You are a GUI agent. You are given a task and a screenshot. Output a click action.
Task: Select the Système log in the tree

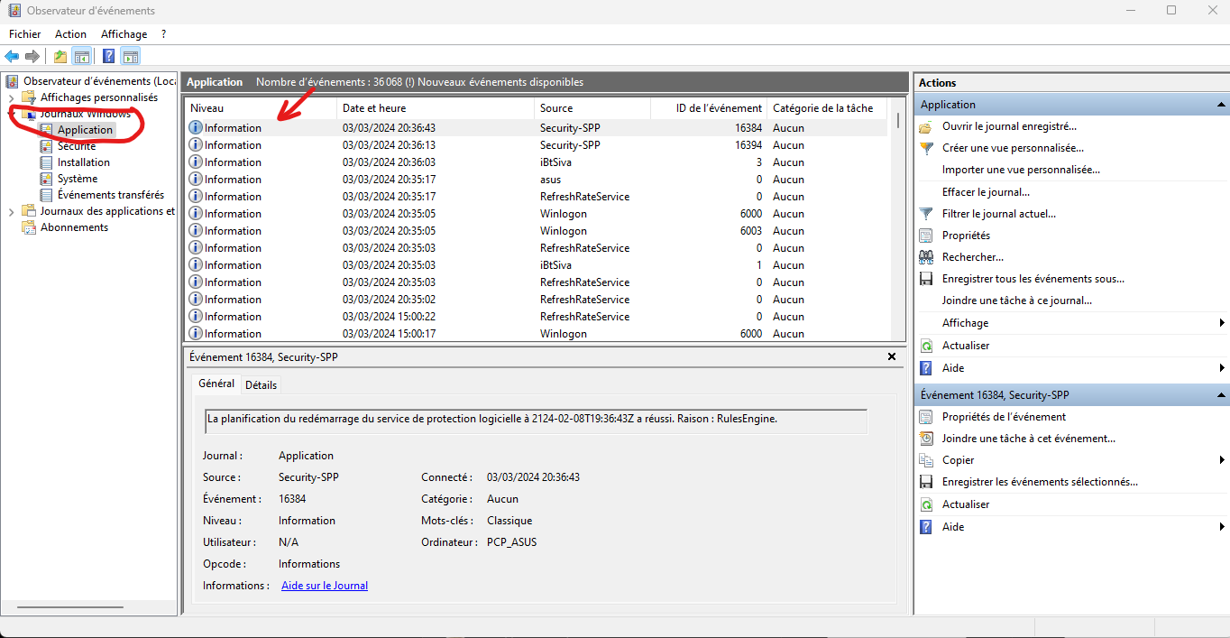click(x=78, y=179)
